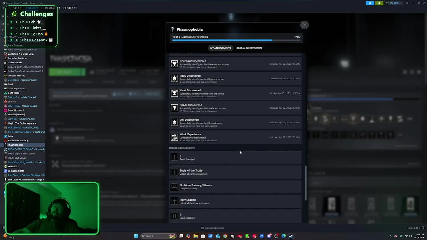
Task: Click the Raiju Discovered achievement icon
Action: click(x=174, y=78)
